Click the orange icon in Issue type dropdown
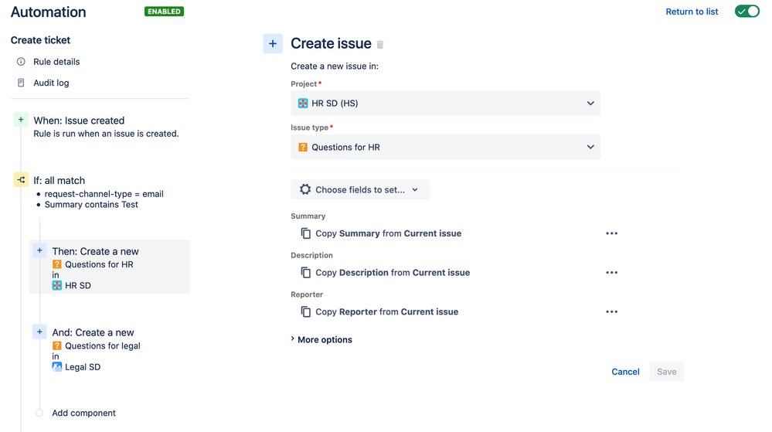This screenshot has height=432, width=772. pyautogui.click(x=303, y=147)
